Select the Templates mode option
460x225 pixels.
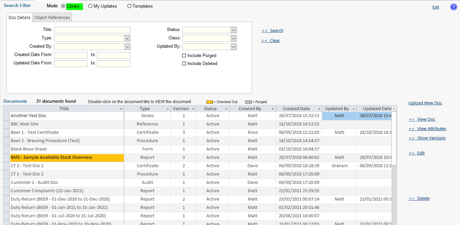coord(129,6)
